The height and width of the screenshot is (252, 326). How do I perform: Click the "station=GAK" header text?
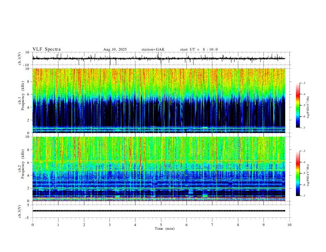tap(153, 49)
